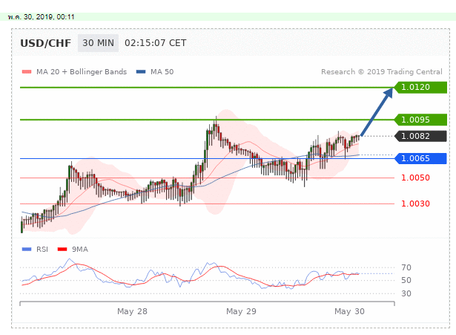
Task: Click the RSI 50 level label
Action: click(x=406, y=280)
